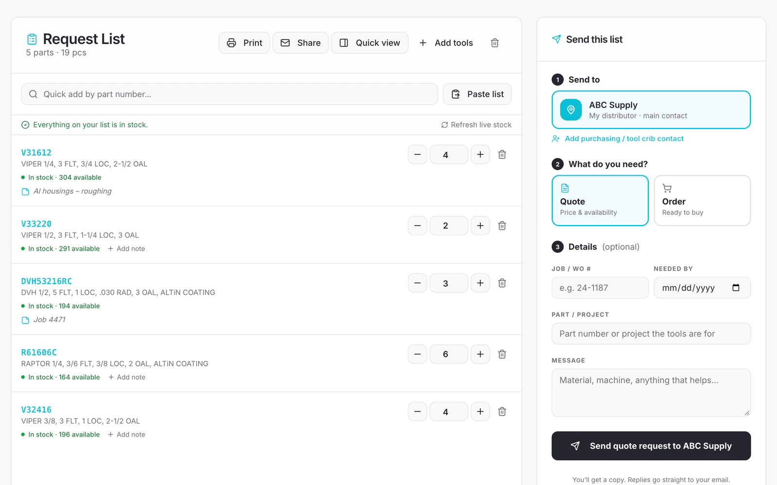Choose Quote price & availability option
Viewport: 777px width, 485px height.
600,200
